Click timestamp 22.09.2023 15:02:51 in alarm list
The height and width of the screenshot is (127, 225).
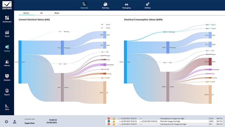click(128, 118)
